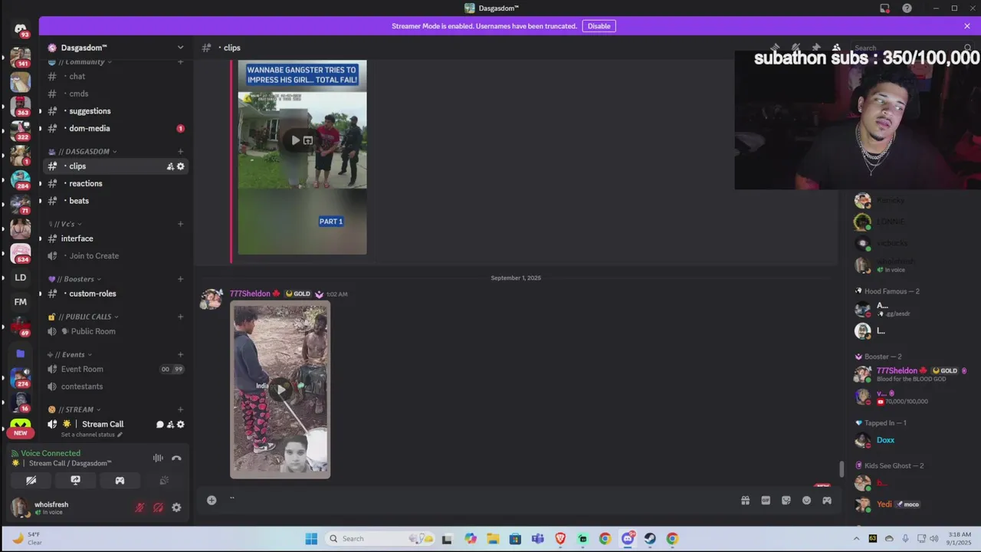This screenshot has height=552, width=981.
Task: Open the emoji picker
Action: click(806, 501)
